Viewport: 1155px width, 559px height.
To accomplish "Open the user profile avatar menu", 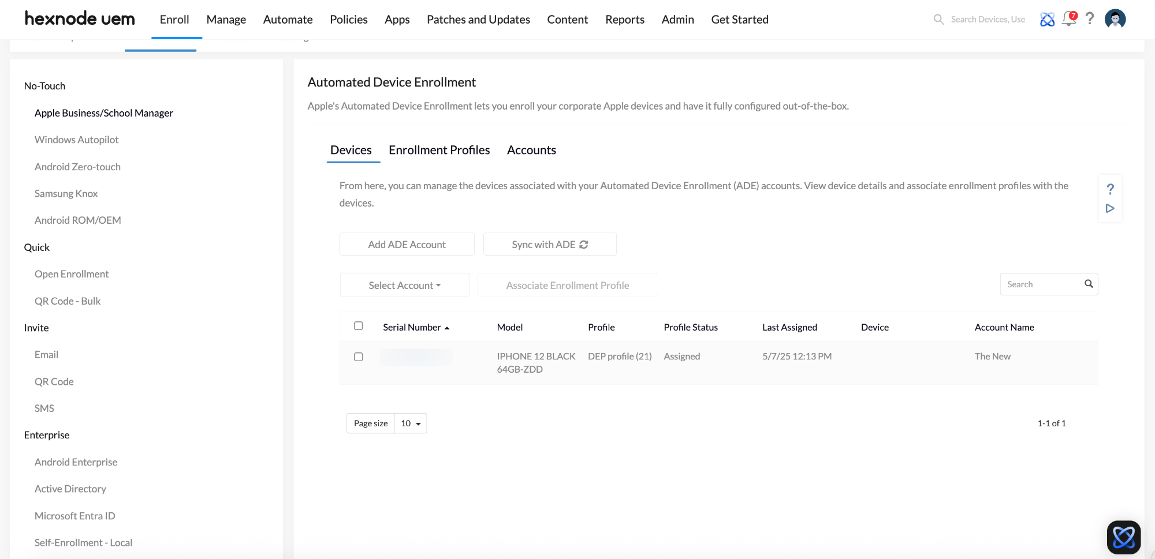I will (1115, 19).
